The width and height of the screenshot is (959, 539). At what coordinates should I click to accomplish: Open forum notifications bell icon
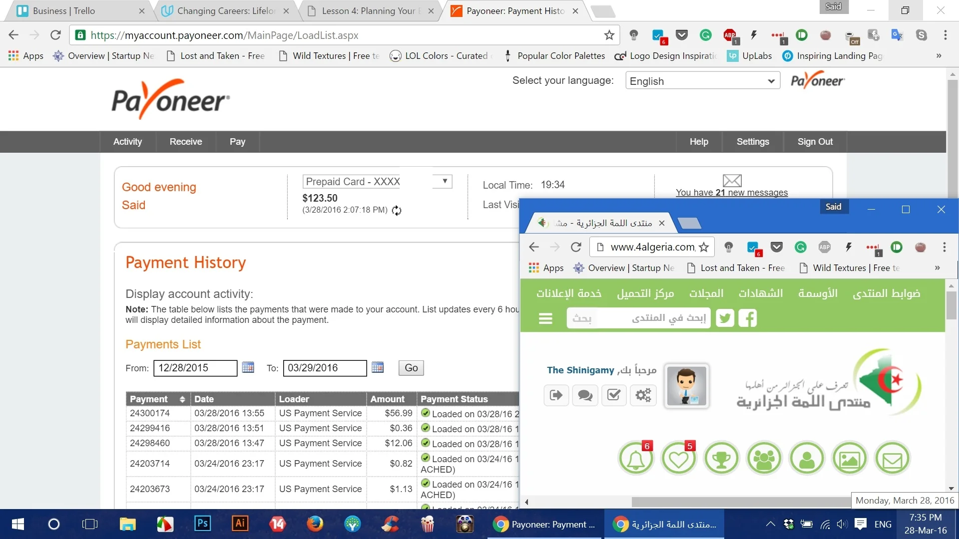636,459
